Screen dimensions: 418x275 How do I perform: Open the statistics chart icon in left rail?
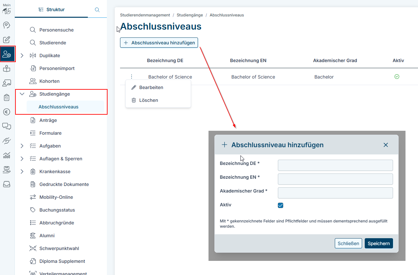(7, 155)
